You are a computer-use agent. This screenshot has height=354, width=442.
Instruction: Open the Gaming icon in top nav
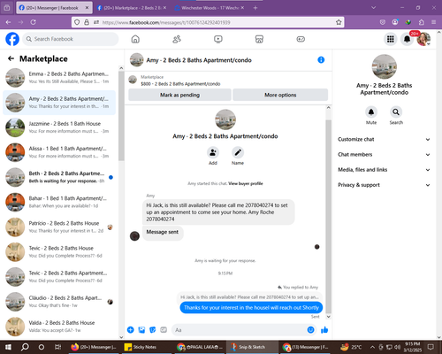301,39
